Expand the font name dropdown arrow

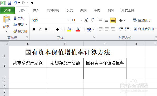69,20
